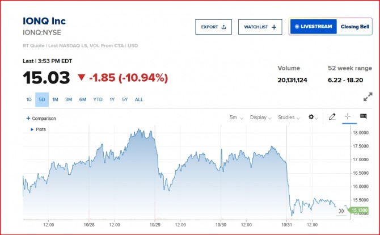Open the Livestream Closing Bell
The height and width of the screenshot is (235, 380).
point(329,27)
